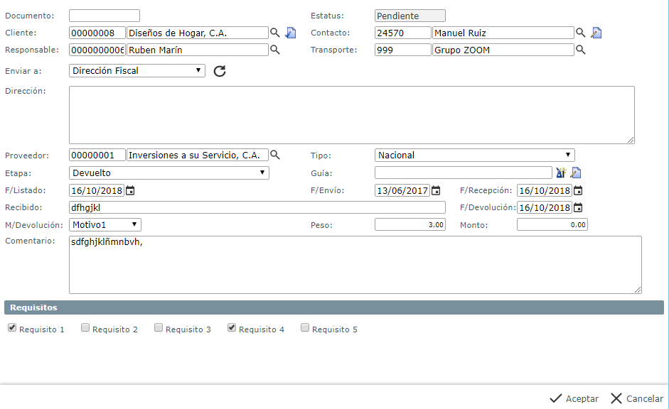Screen dimensions: 669x409
Task: Click the edit icon next to Contacto
Action: tap(596, 33)
